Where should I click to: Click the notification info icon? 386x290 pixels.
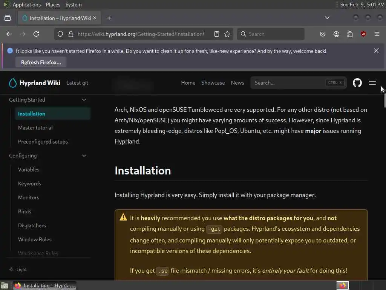click(x=10, y=51)
